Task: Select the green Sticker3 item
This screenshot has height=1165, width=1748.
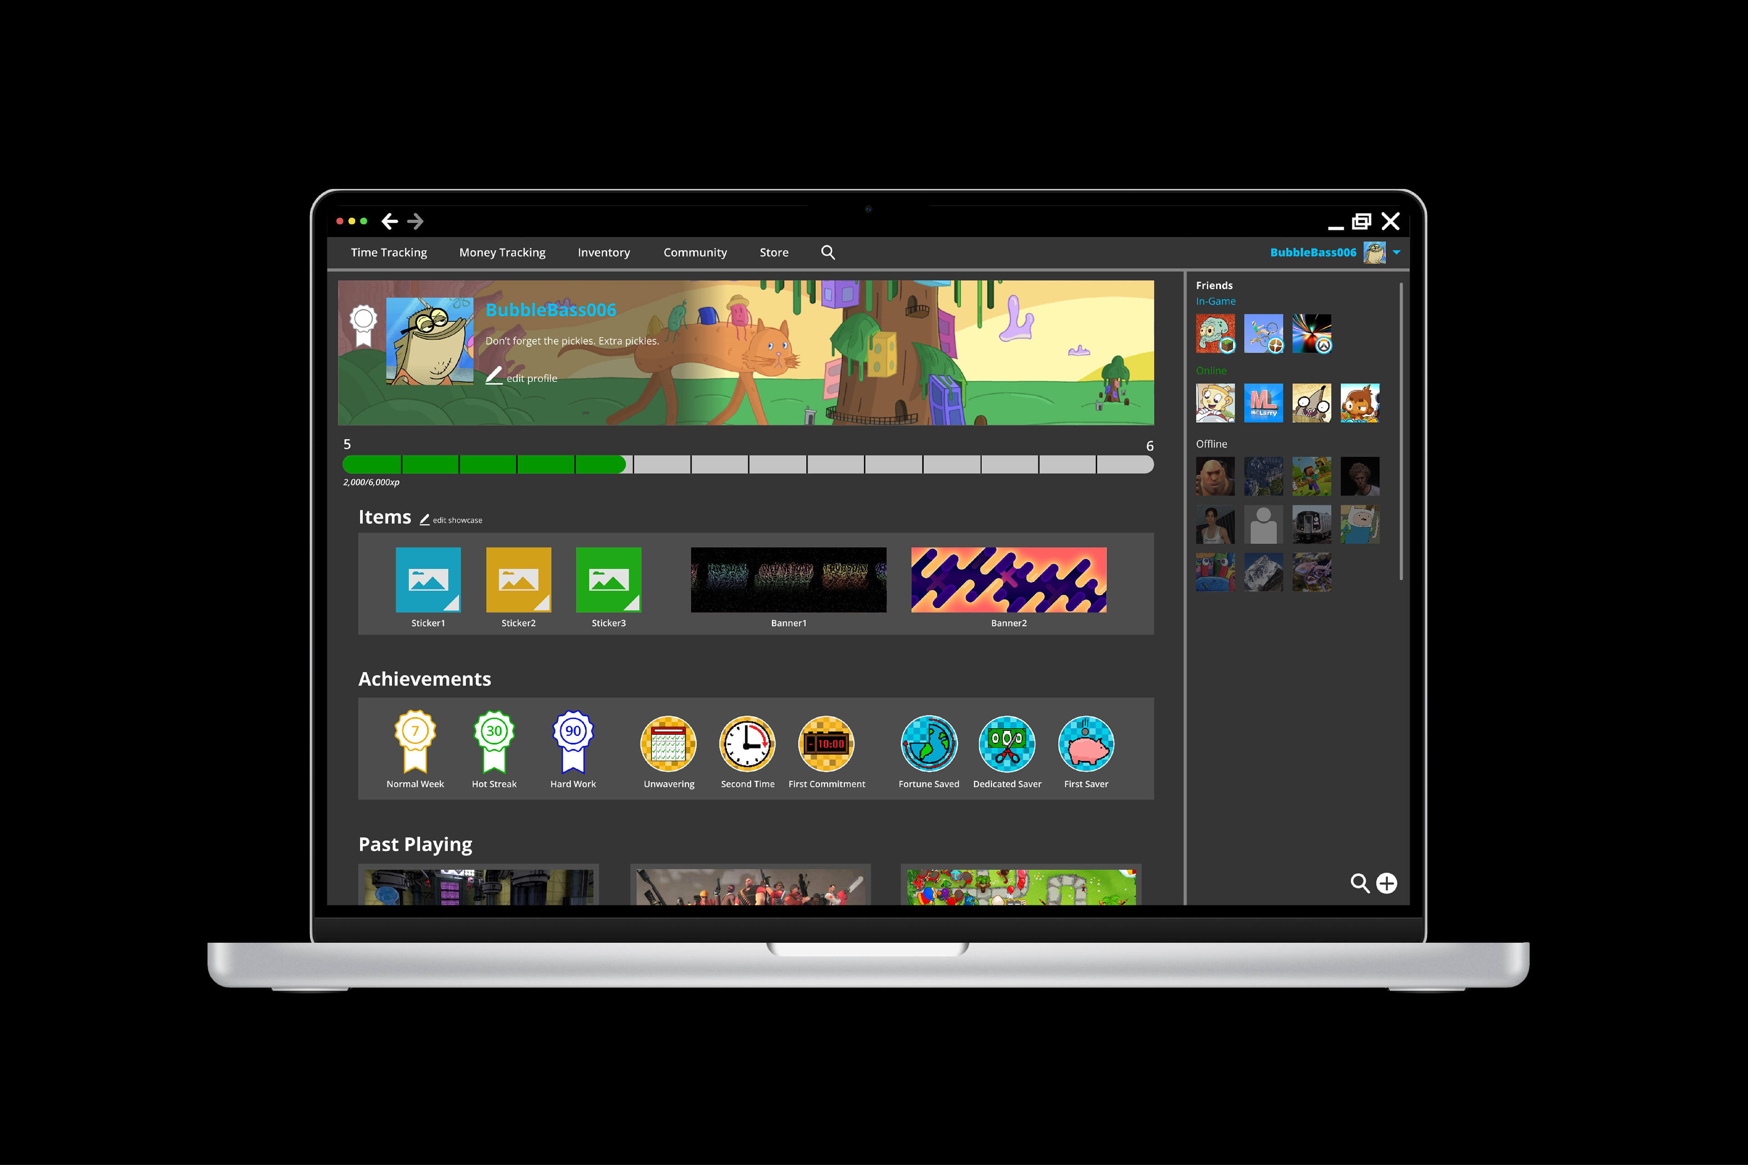Action: 609,579
